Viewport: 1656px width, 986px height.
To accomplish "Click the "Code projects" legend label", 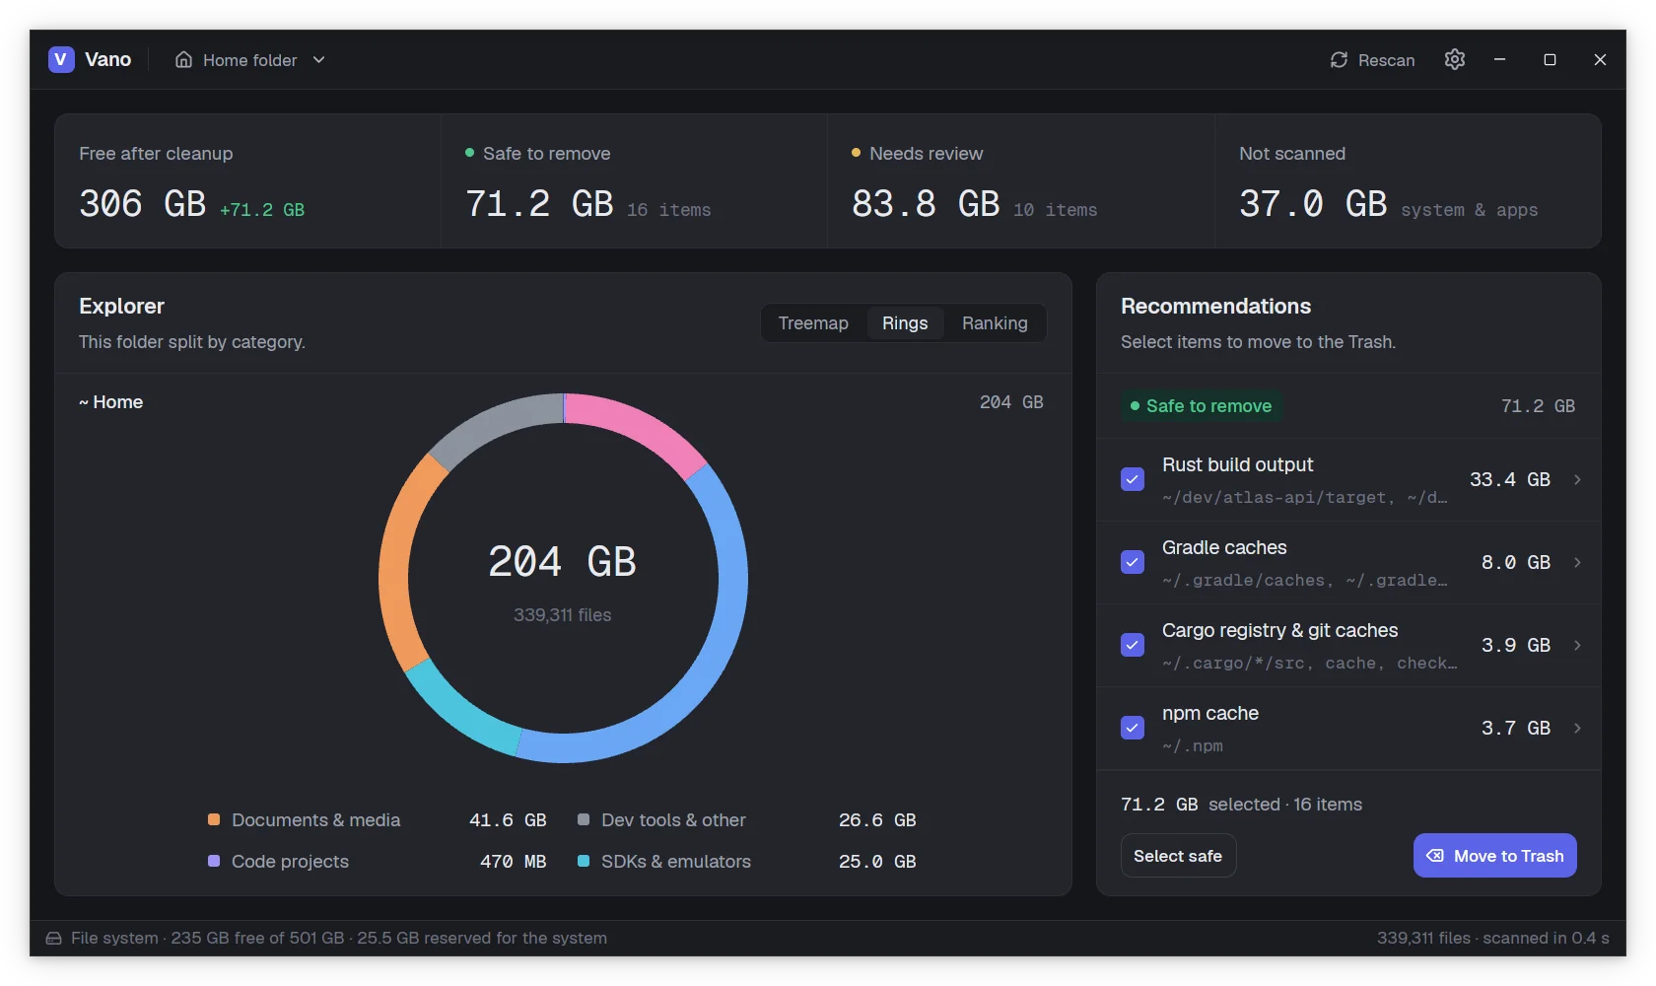I will click(290, 862).
